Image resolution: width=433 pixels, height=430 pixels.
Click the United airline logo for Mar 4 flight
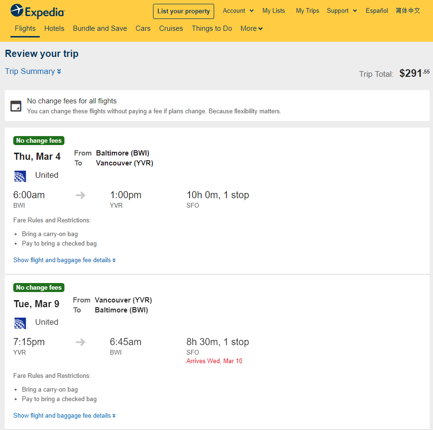pos(20,176)
